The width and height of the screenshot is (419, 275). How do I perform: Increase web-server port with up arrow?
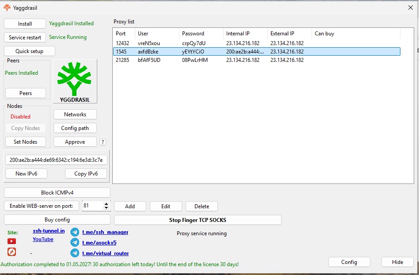106,204
